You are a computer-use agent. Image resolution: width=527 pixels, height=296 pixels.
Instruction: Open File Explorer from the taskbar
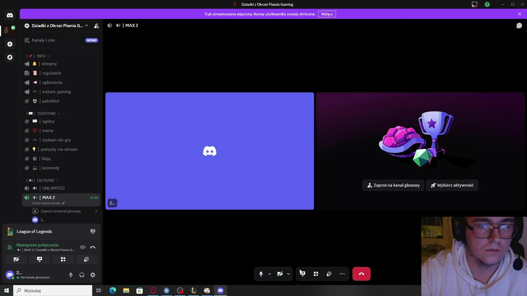126,291
